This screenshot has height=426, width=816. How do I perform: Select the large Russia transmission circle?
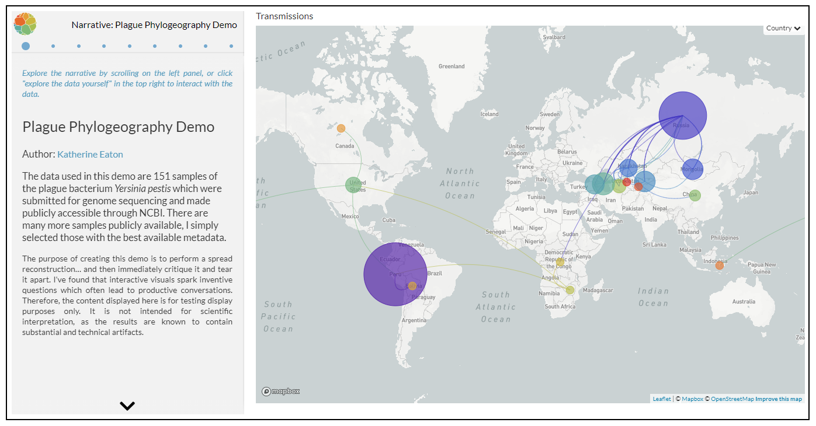[682, 116]
